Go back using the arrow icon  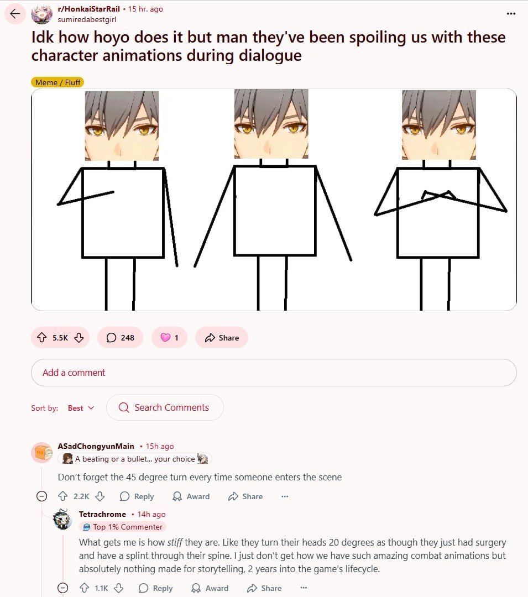[x=15, y=14]
